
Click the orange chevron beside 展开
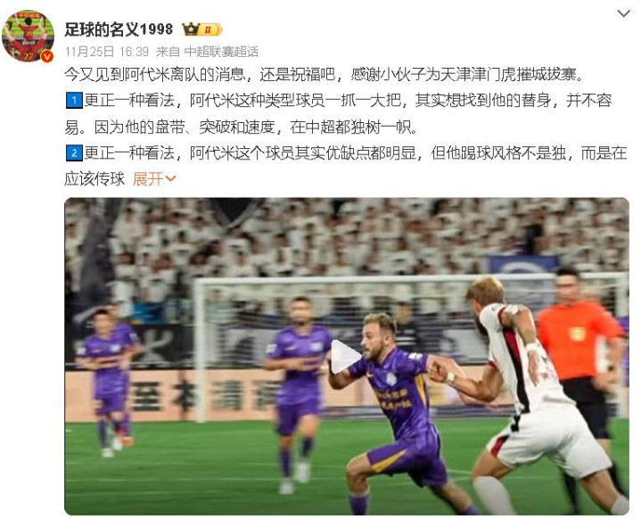tap(170, 179)
